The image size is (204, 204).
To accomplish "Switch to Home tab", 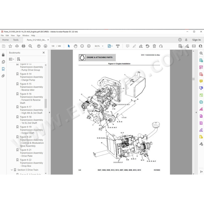I will (x=6, y=40).
